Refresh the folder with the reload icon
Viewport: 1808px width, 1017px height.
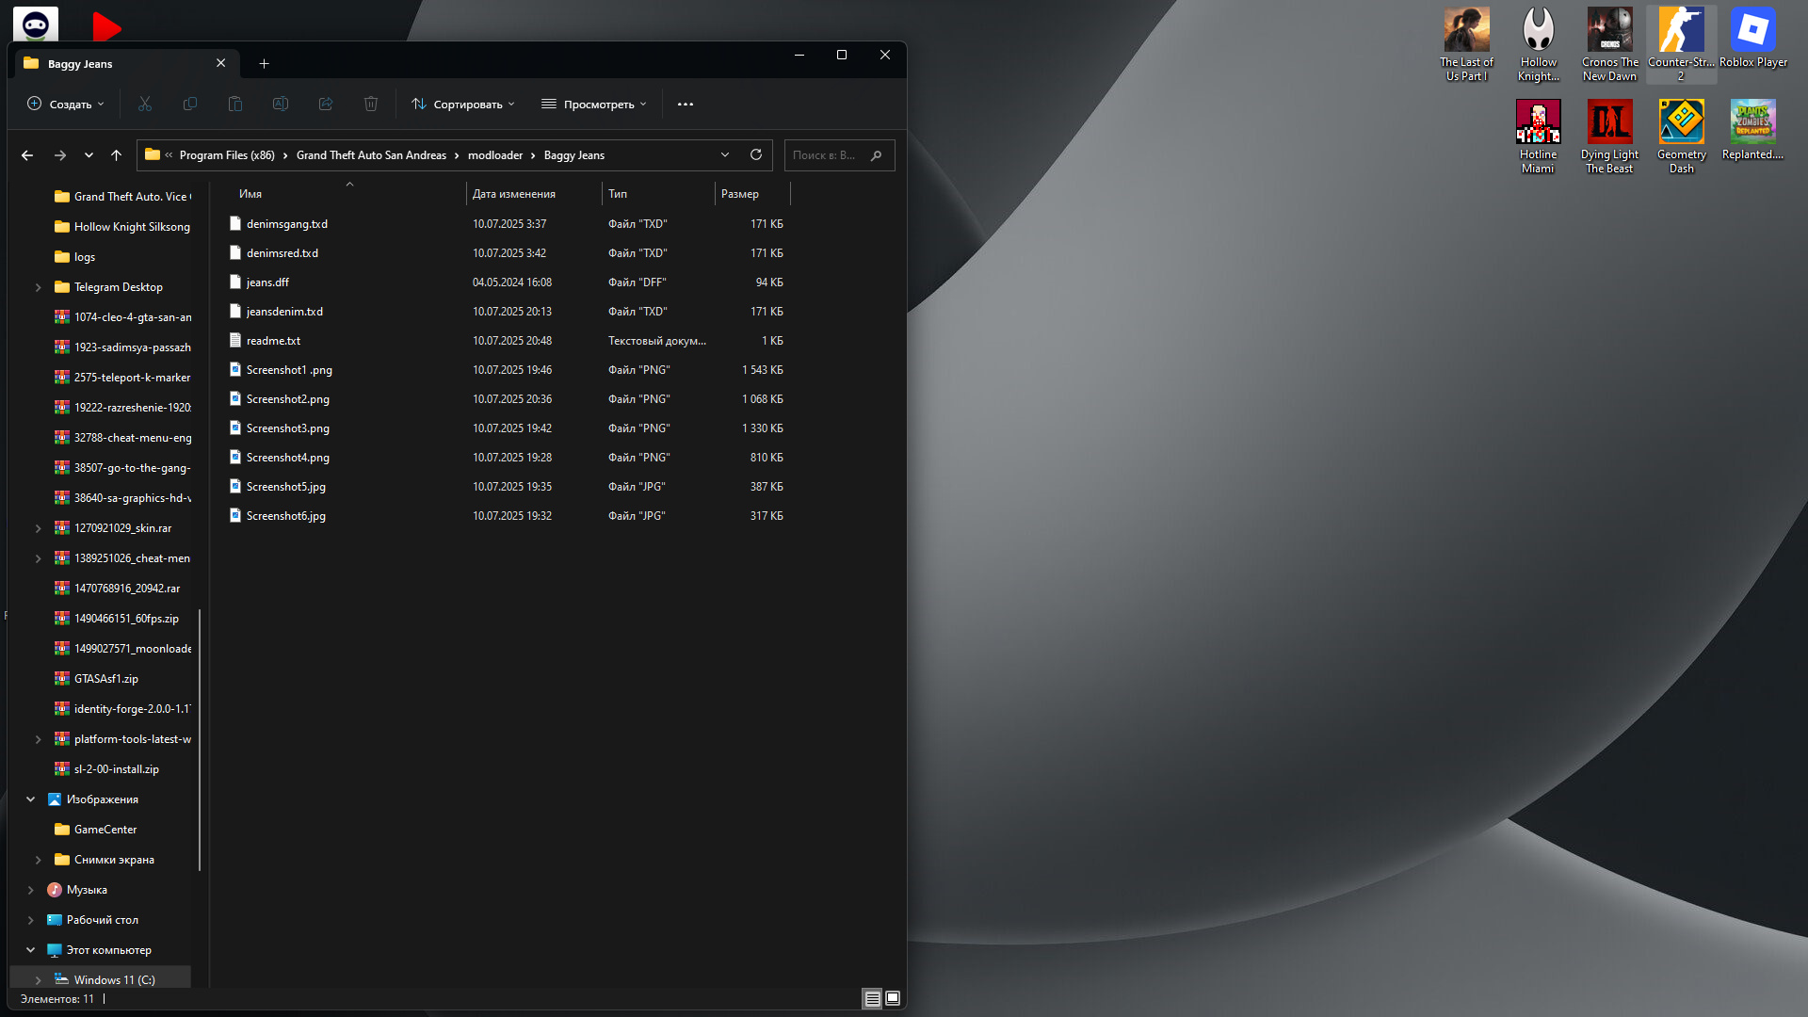[755, 154]
